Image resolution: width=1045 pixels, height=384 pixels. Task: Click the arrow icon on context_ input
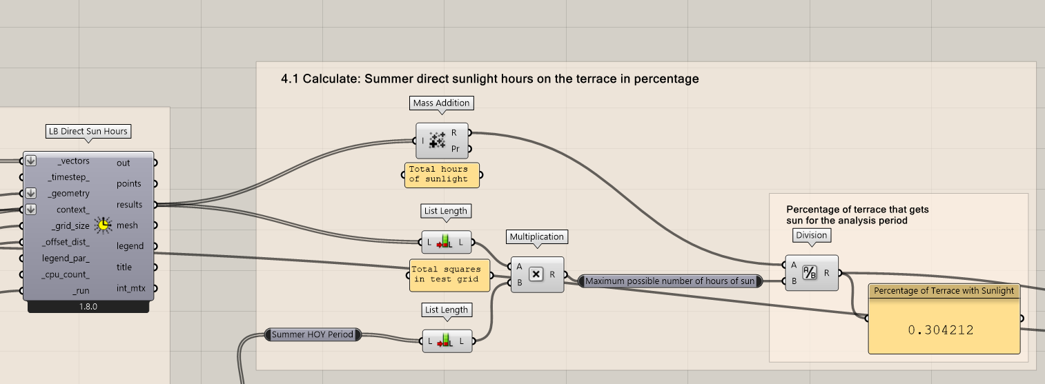click(30, 210)
